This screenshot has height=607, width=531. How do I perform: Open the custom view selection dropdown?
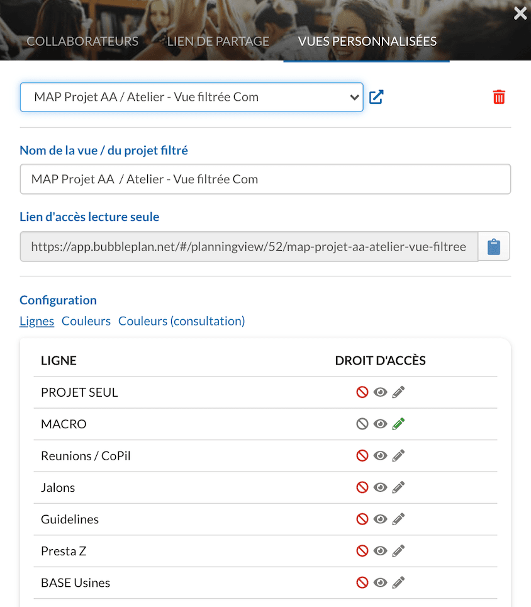[x=191, y=97]
